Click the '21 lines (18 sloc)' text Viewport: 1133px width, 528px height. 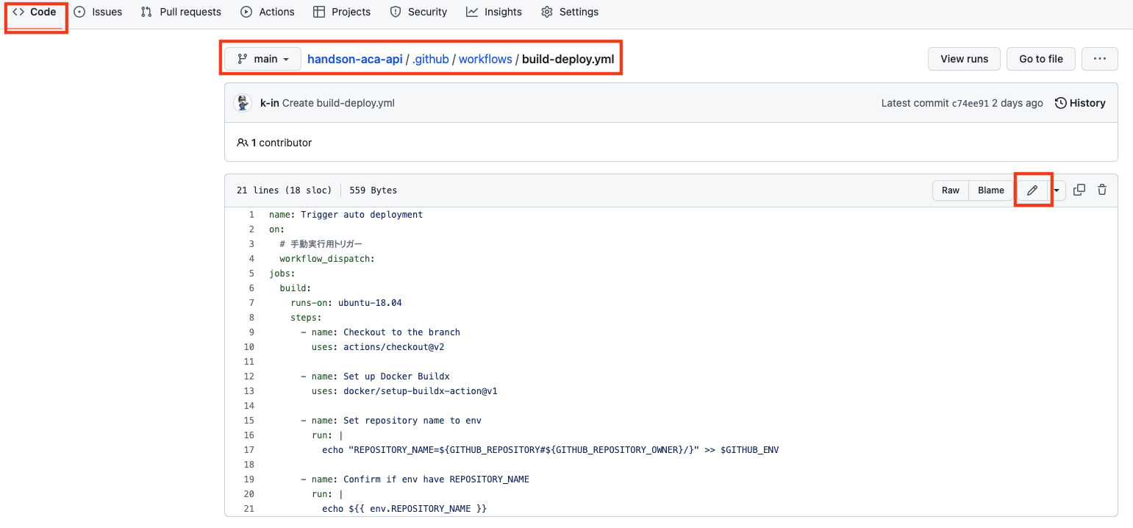tap(284, 190)
